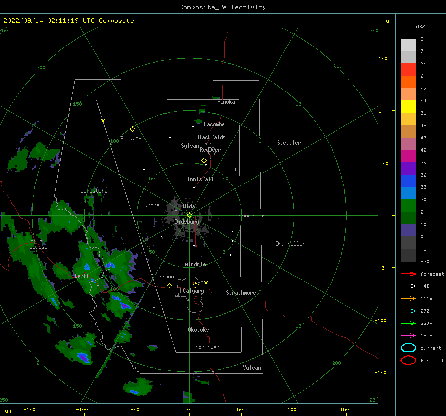446x416 pixels.
Task: Click the yellow diamond marker below Cochrane
Action: tap(169, 285)
